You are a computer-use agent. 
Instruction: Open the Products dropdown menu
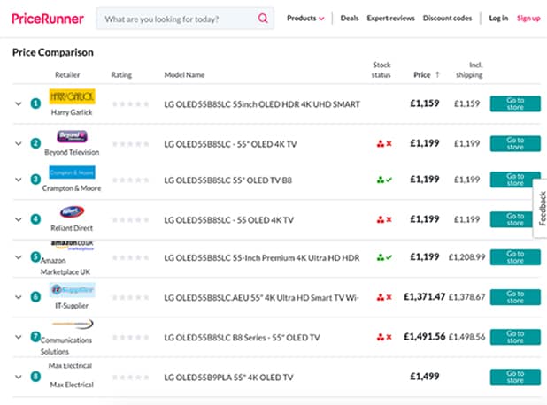[x=305, y=18]
